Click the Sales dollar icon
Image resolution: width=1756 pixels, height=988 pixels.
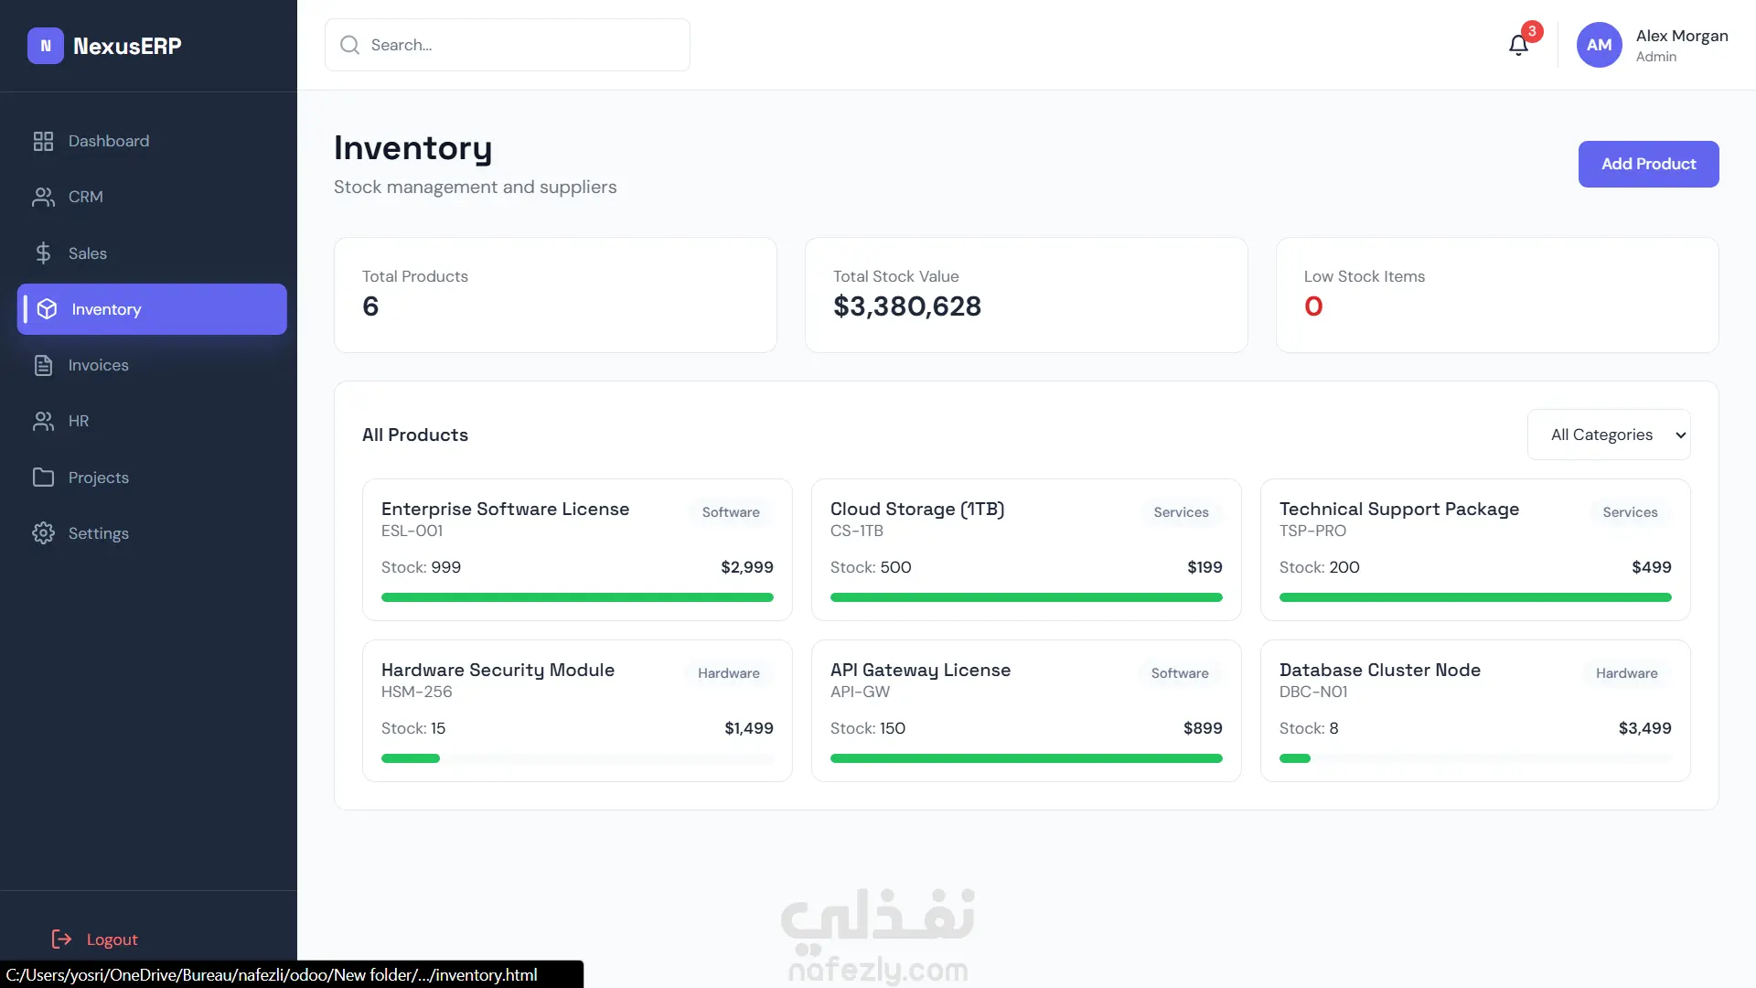click(x=43, y=253)
